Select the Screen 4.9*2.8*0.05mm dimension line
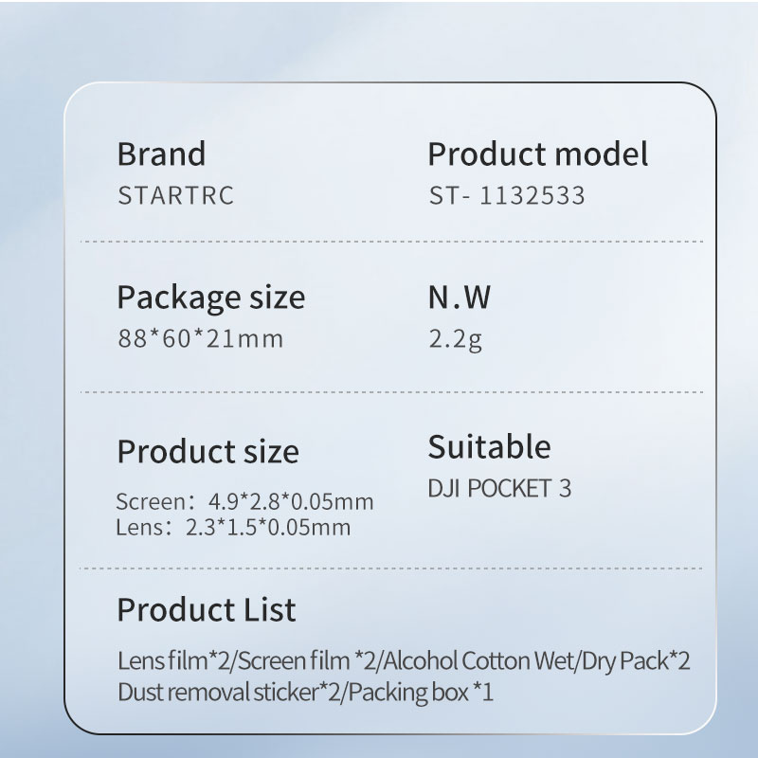The width and height of the screenshot is (758, 758). [x=244, y=502]
